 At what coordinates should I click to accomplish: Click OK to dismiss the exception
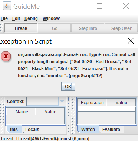68,86
